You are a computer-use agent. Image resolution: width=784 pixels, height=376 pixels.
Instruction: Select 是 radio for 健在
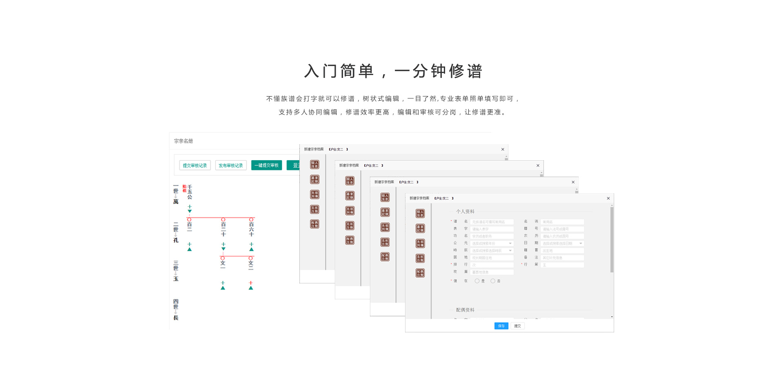[x=477, y=281]
